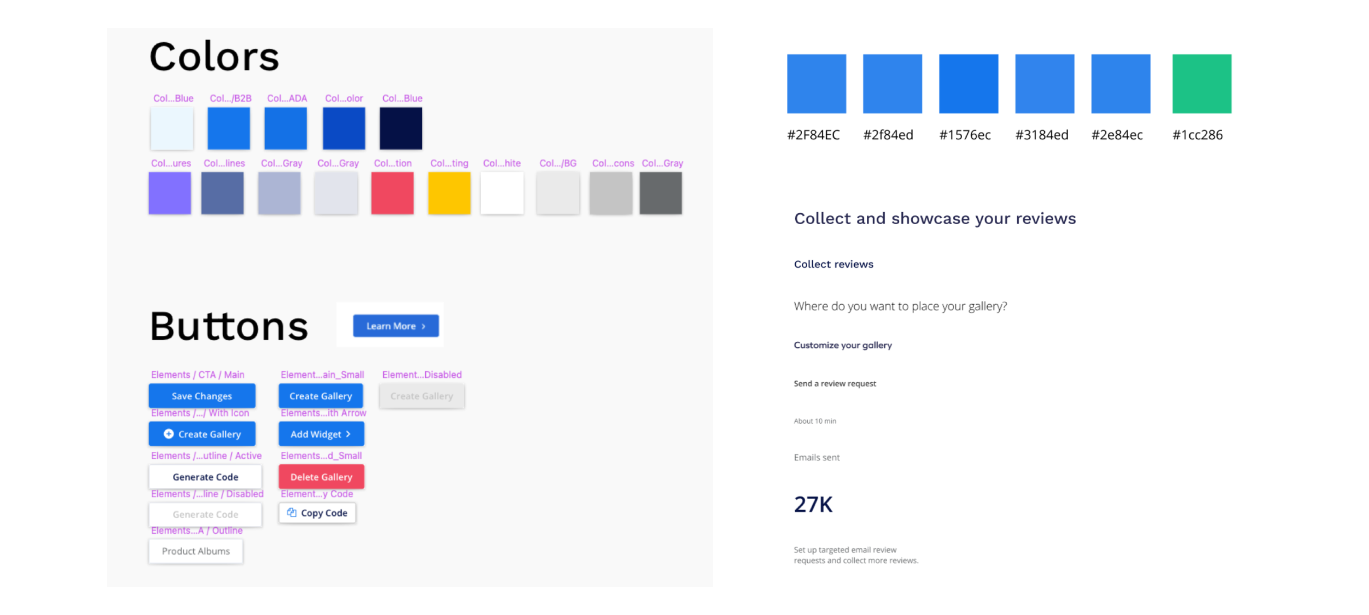Click the Collect reviews heading
This screenshot has height=615, width=1369.
[x=833, y=264]
